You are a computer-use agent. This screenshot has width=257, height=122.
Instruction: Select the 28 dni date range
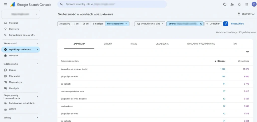tap(86, 24)
